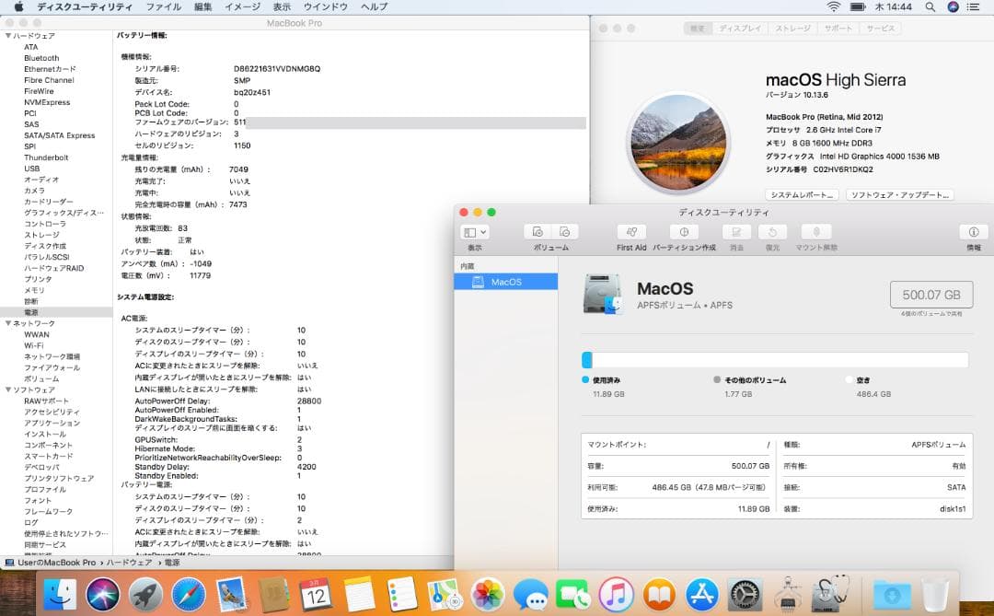The height and width of the screenshot is (616, 994).
Task: Open Spotlight search in menu bar
Action: (x=930, y=7)
